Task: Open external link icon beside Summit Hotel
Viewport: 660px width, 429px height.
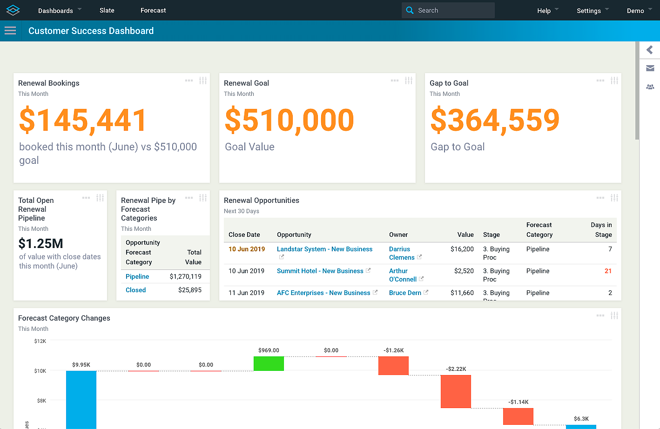Action: (368, 270)
